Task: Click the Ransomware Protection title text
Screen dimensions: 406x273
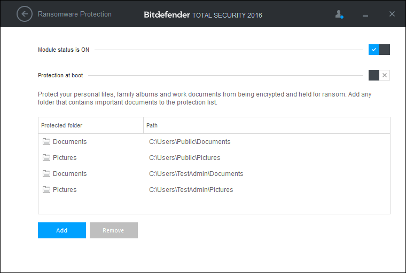Action: coord(75,14)
